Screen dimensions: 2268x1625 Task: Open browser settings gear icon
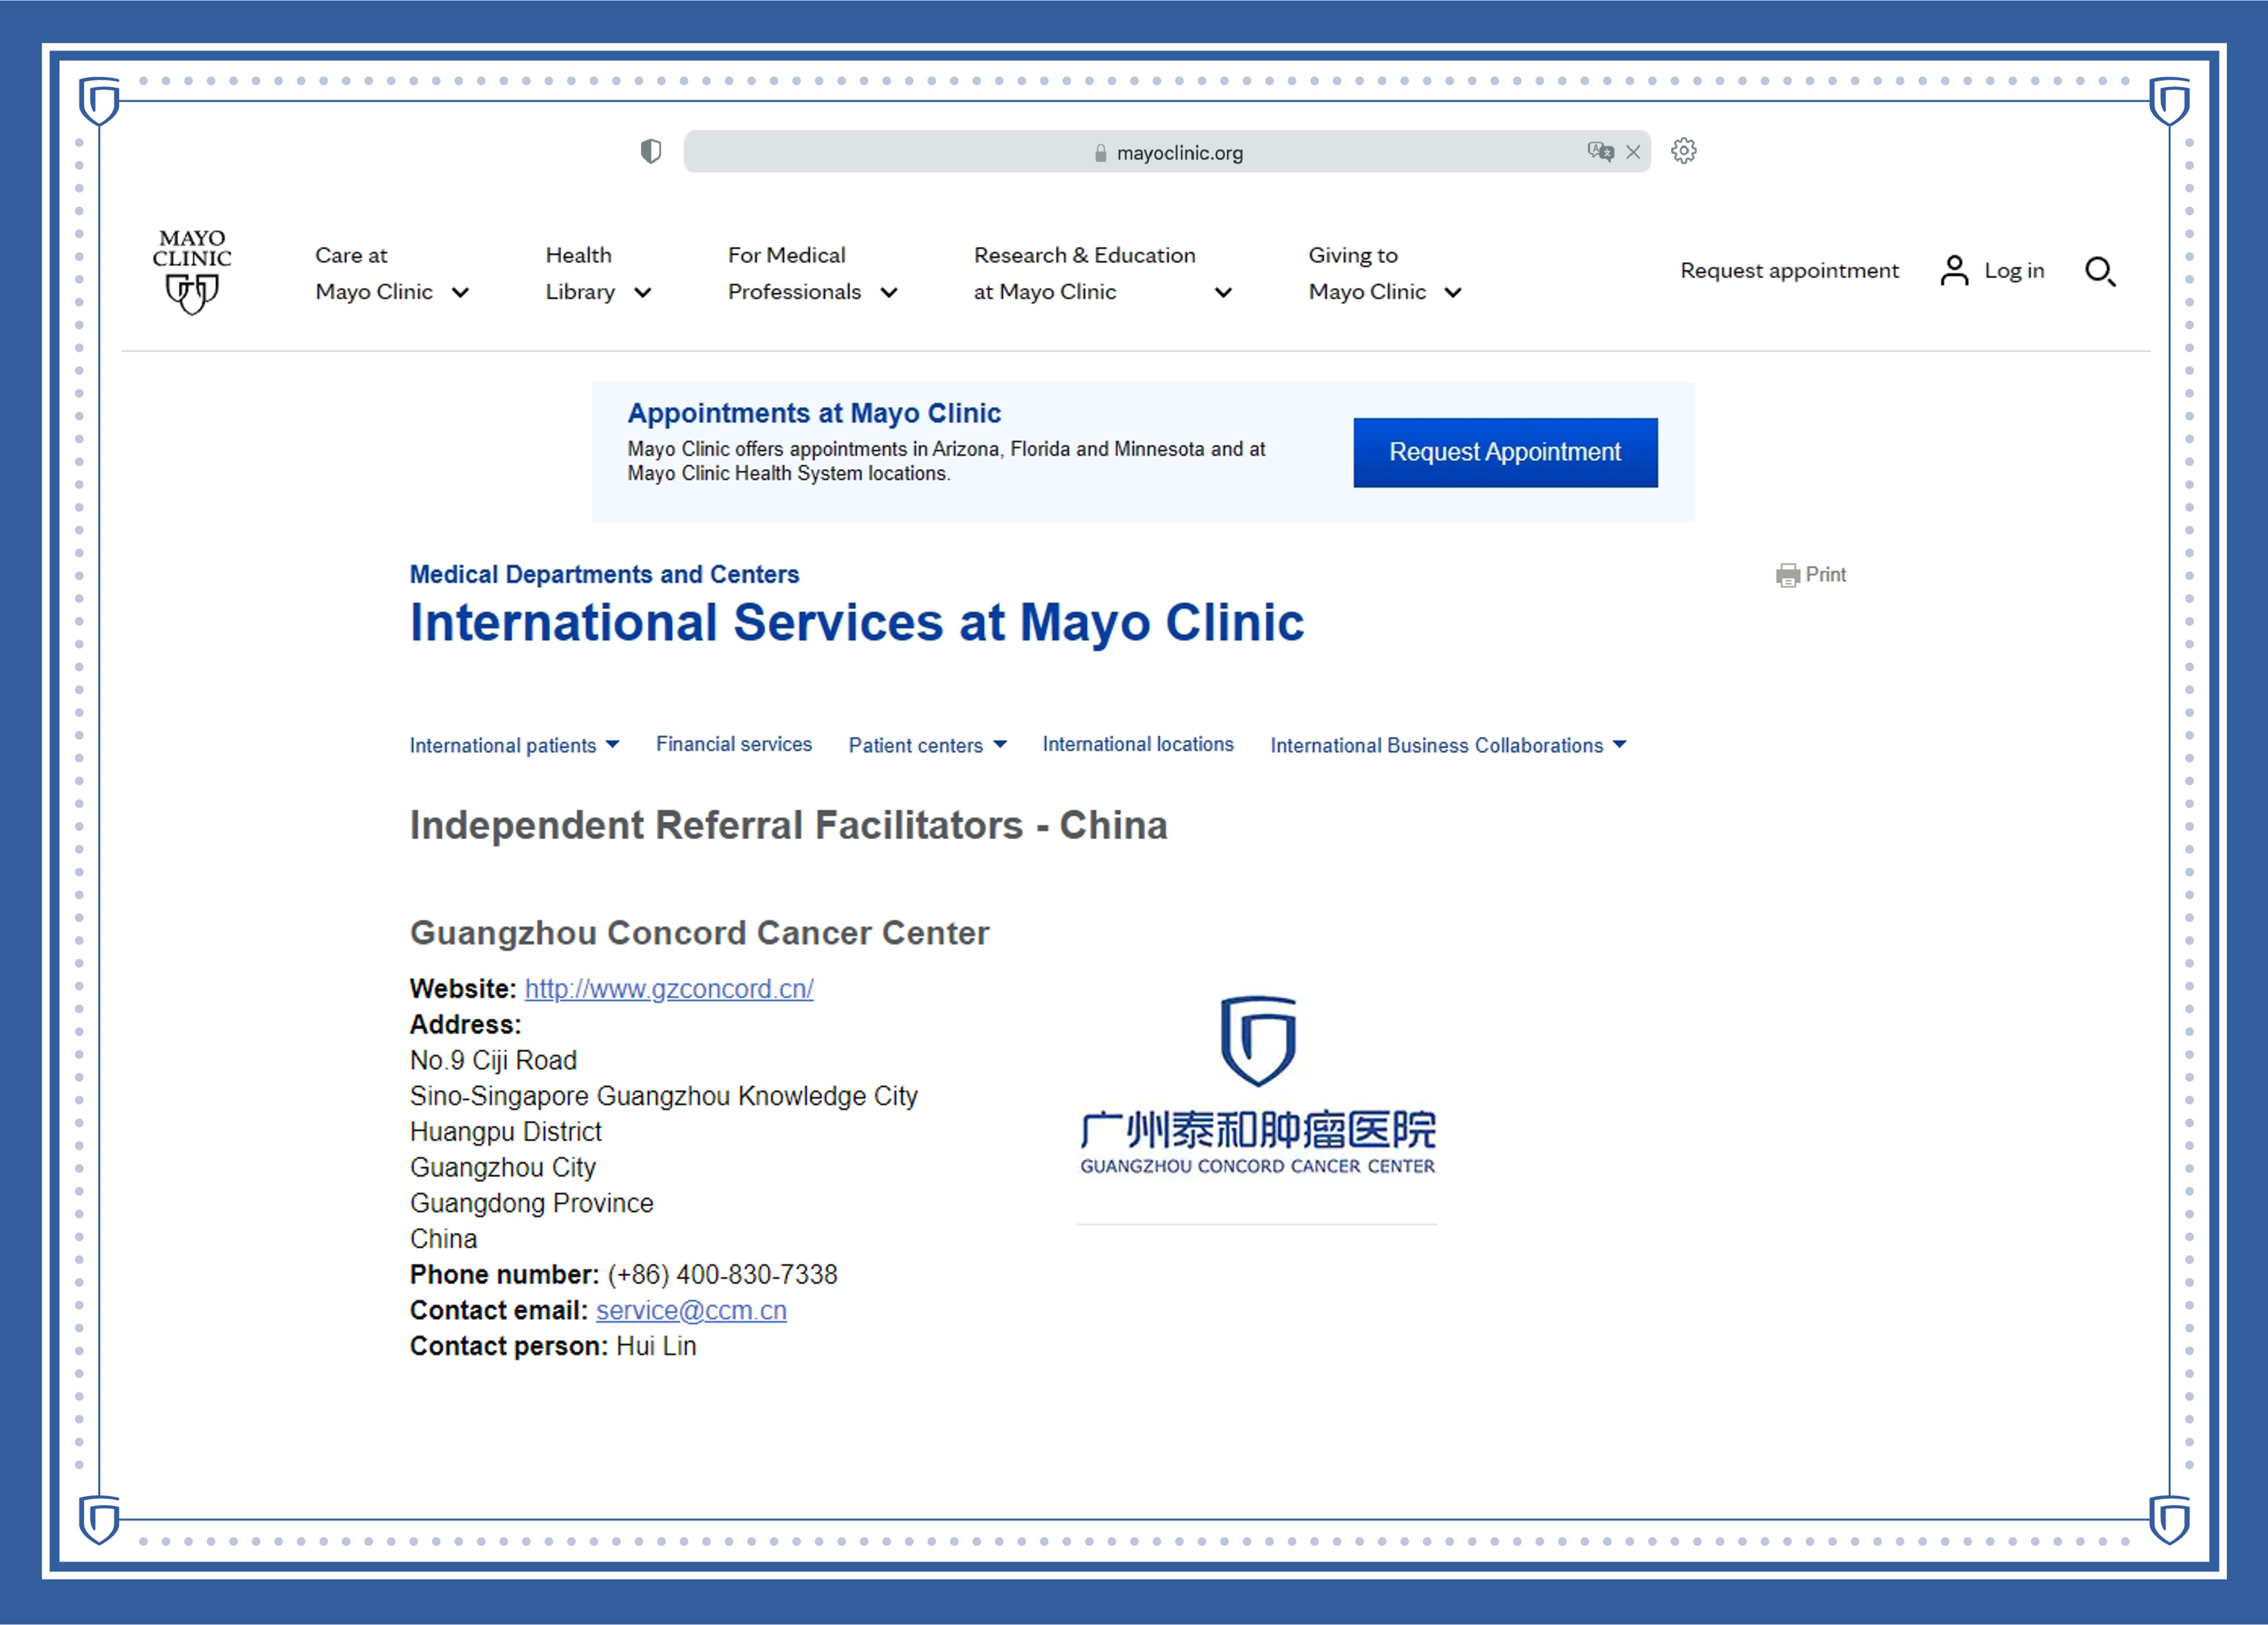[1684, 151]
